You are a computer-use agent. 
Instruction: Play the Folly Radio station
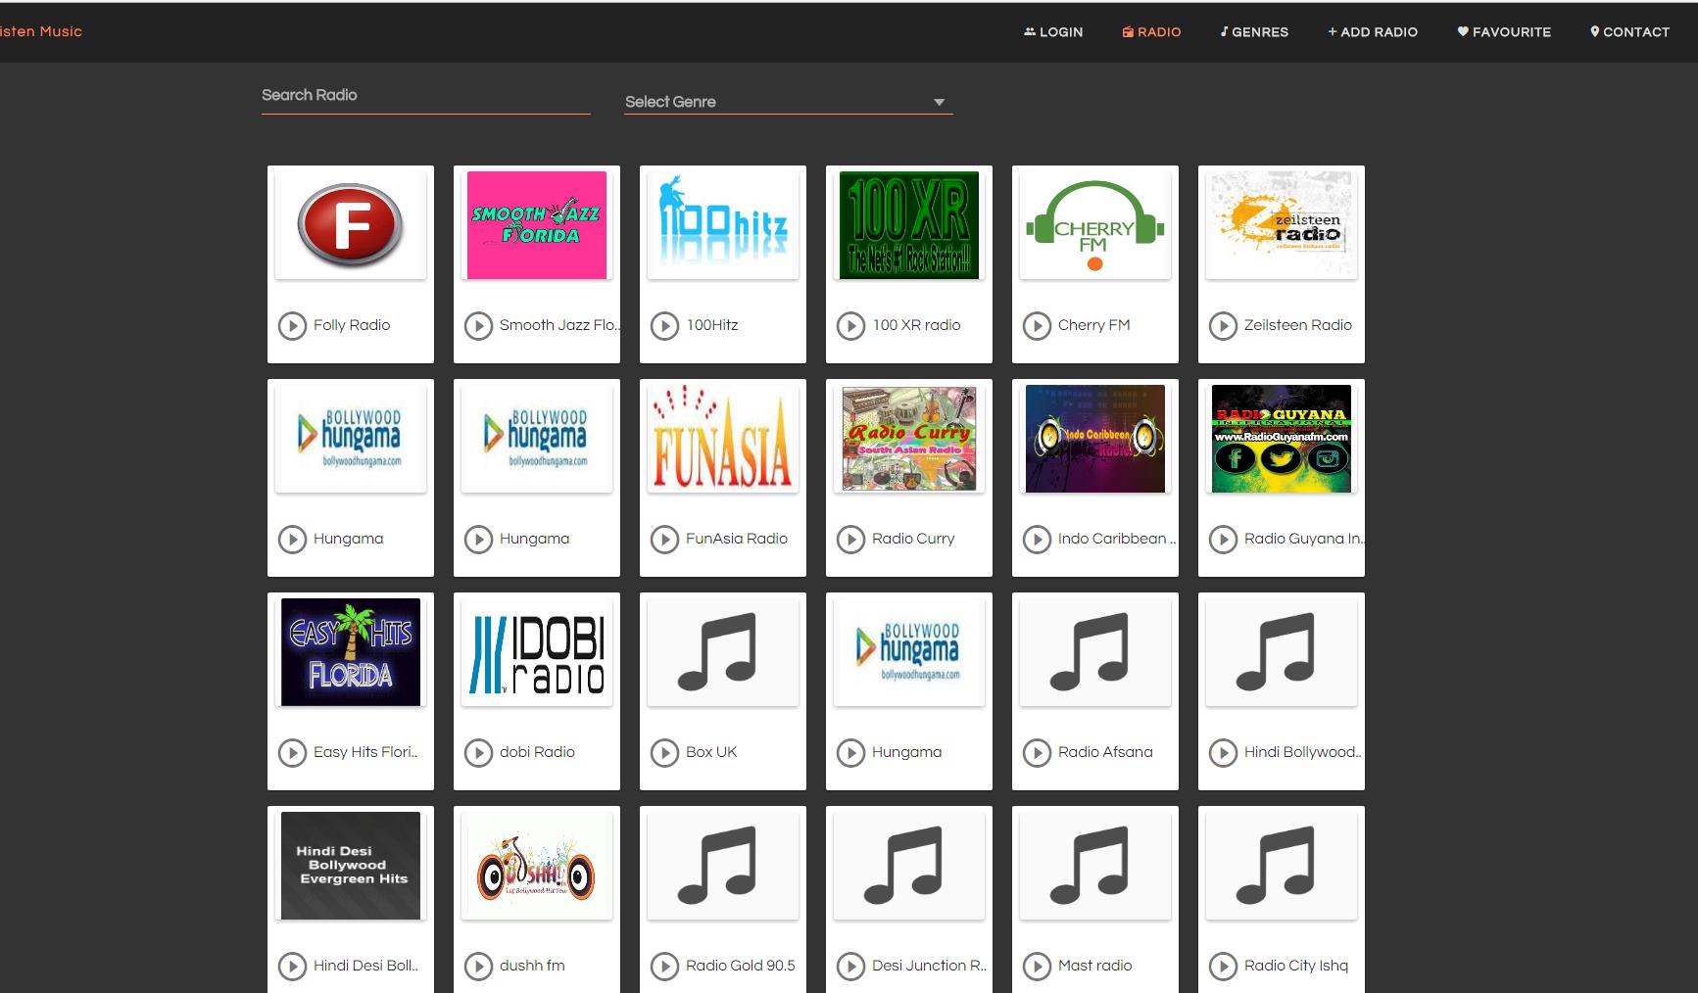click(x=291, y=326)
